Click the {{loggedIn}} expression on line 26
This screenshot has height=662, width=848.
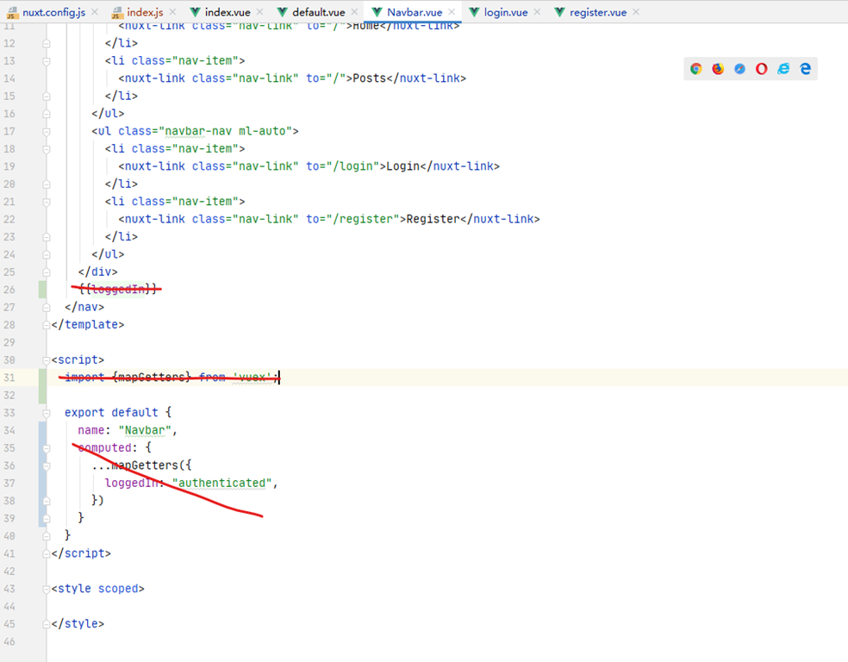118,290
